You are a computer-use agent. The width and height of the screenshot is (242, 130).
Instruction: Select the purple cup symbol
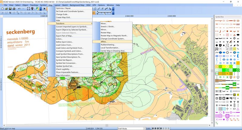[x=227, y=119]
